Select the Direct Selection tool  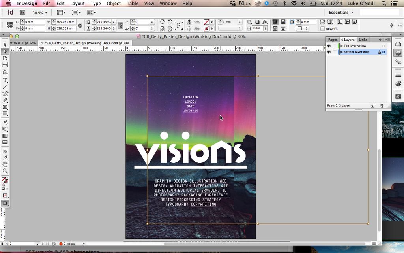point(5,51)
